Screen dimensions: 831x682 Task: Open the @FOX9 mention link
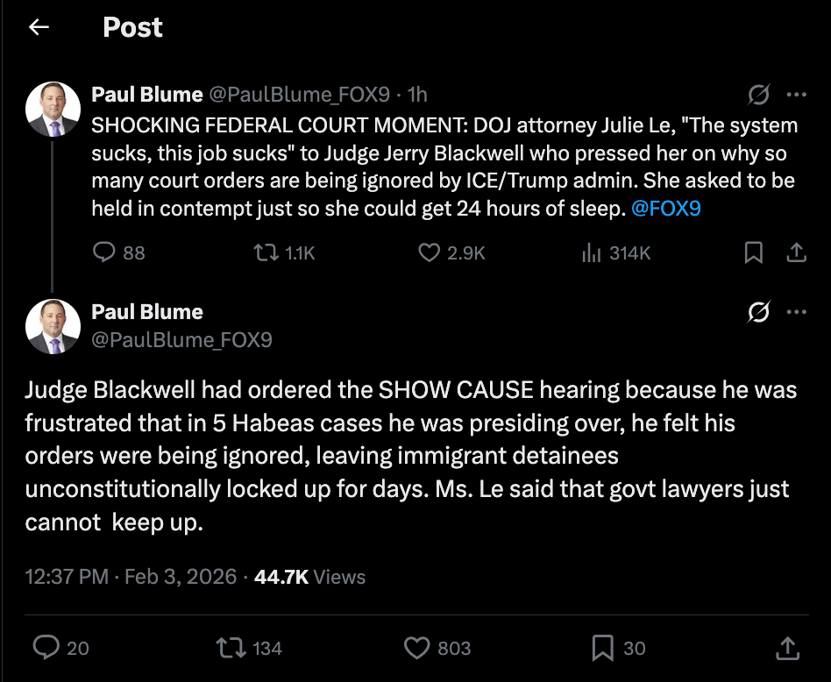pyautogui.click(x=665, y=210)
